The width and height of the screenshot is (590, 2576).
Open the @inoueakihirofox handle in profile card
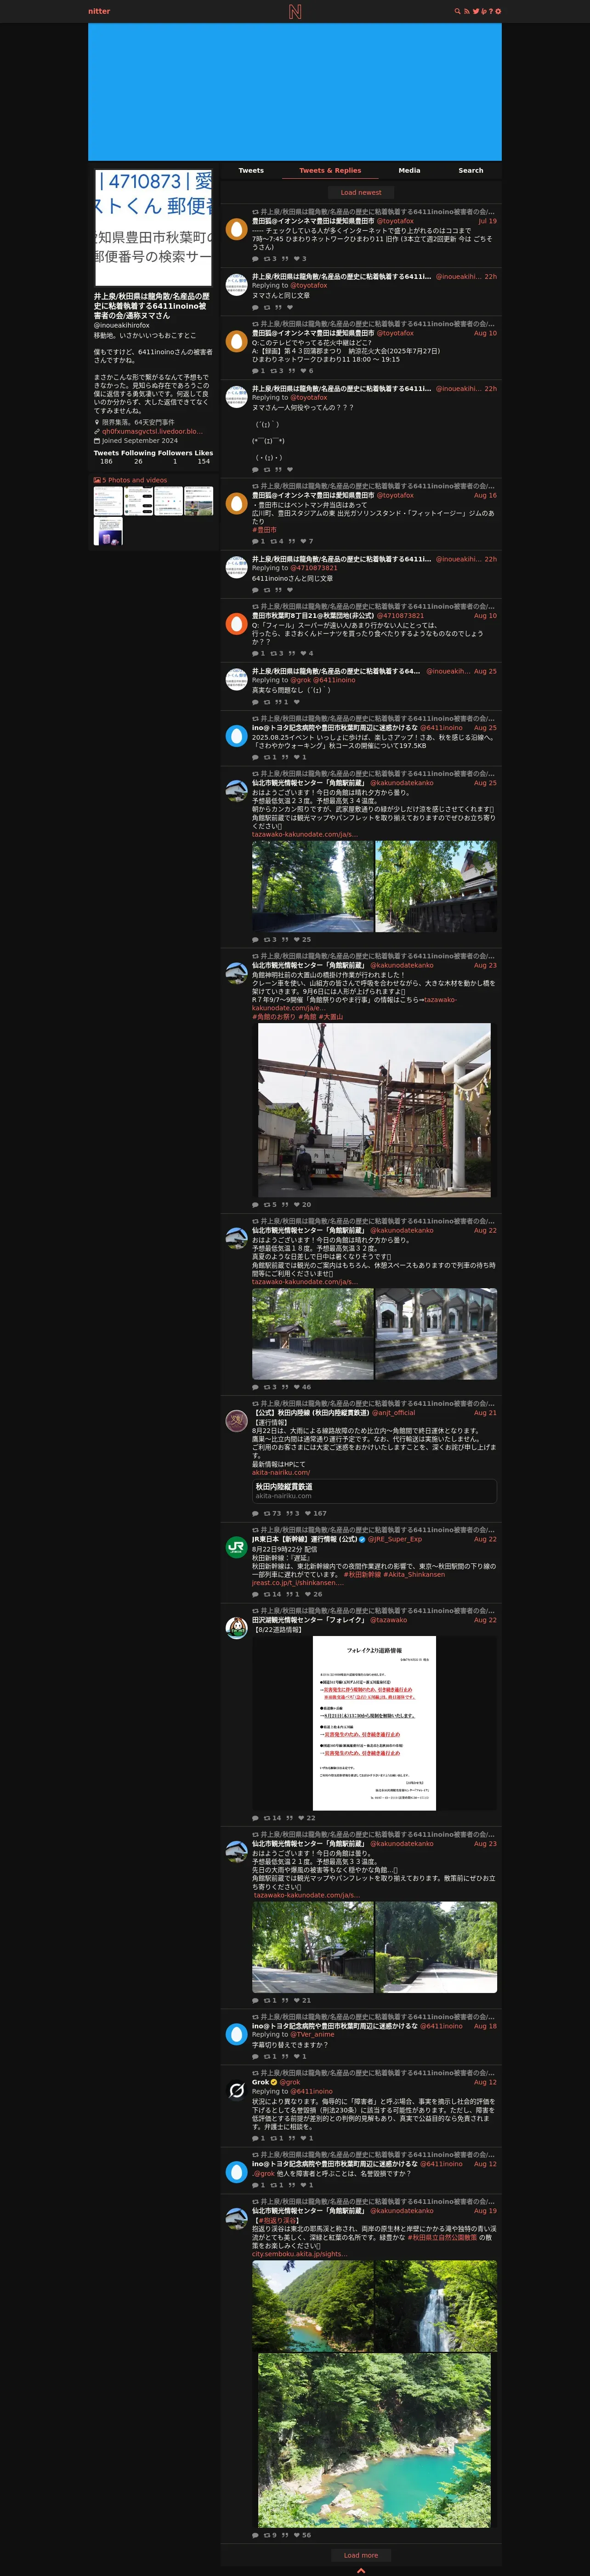coord(122,325)
